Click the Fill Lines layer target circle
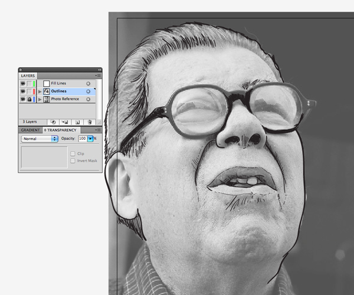Image resolution: width=354 pixels, height=295 pixels. pos(88,84)
